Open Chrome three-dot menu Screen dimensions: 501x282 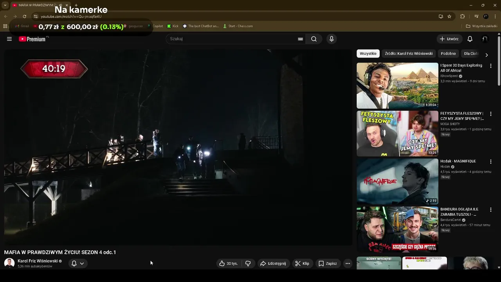pyautogui.click(x=495, y=16)
